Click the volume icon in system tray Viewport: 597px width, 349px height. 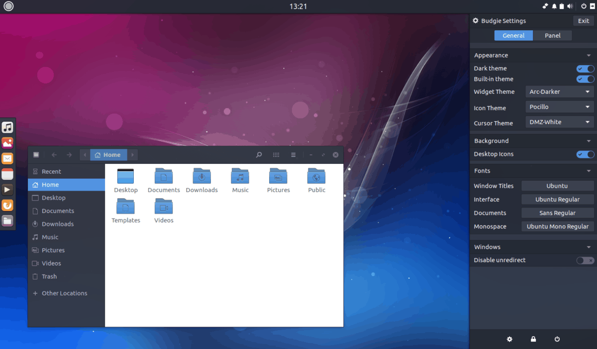pos(570,6)
